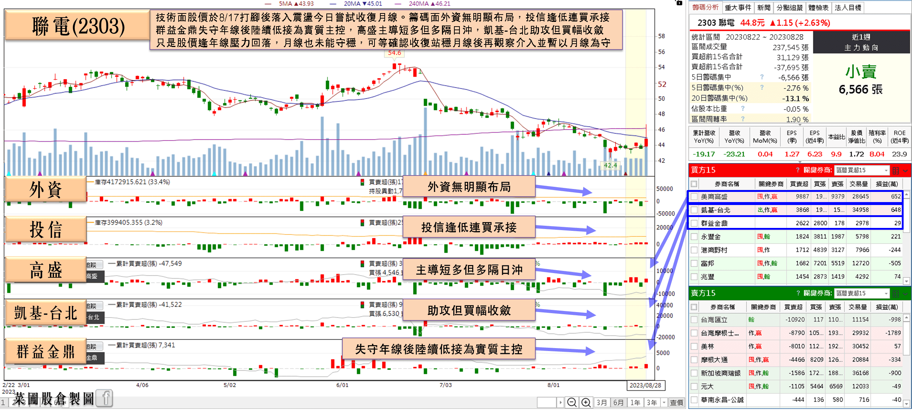This screenshot has height=418, width=912.
Task: Click the red-green legend icon in the 外資 panel
Action: coord(362,182)
